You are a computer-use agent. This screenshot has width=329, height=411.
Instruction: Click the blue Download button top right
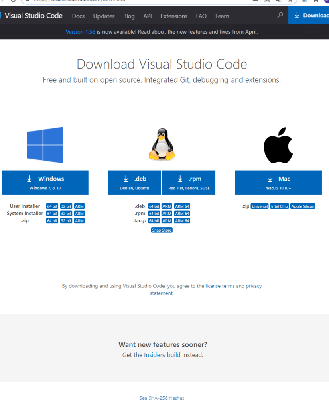click(x=312, y=15)
